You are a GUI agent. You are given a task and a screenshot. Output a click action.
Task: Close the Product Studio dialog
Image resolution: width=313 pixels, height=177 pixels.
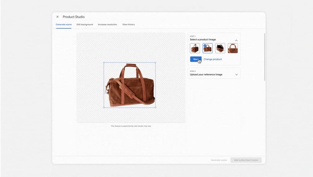click(58, 17)
